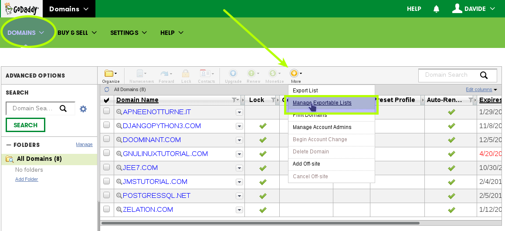This screenshot has width=505, height=231.
Task: Click the Manage link beside FOLDERS
Action: tap(84, 144)
